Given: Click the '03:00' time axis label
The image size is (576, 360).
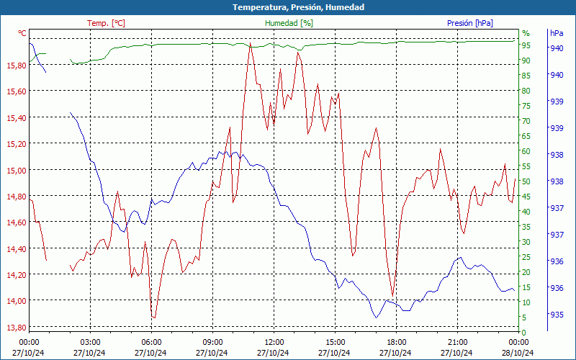Looking at the screenshot, I should click(x=90, y=341).
